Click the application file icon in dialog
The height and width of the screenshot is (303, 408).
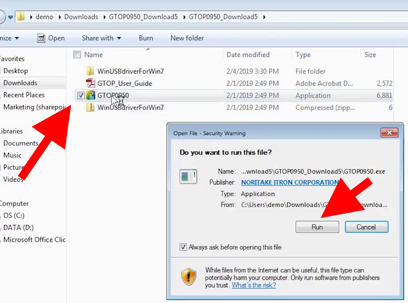pos(188,176)
